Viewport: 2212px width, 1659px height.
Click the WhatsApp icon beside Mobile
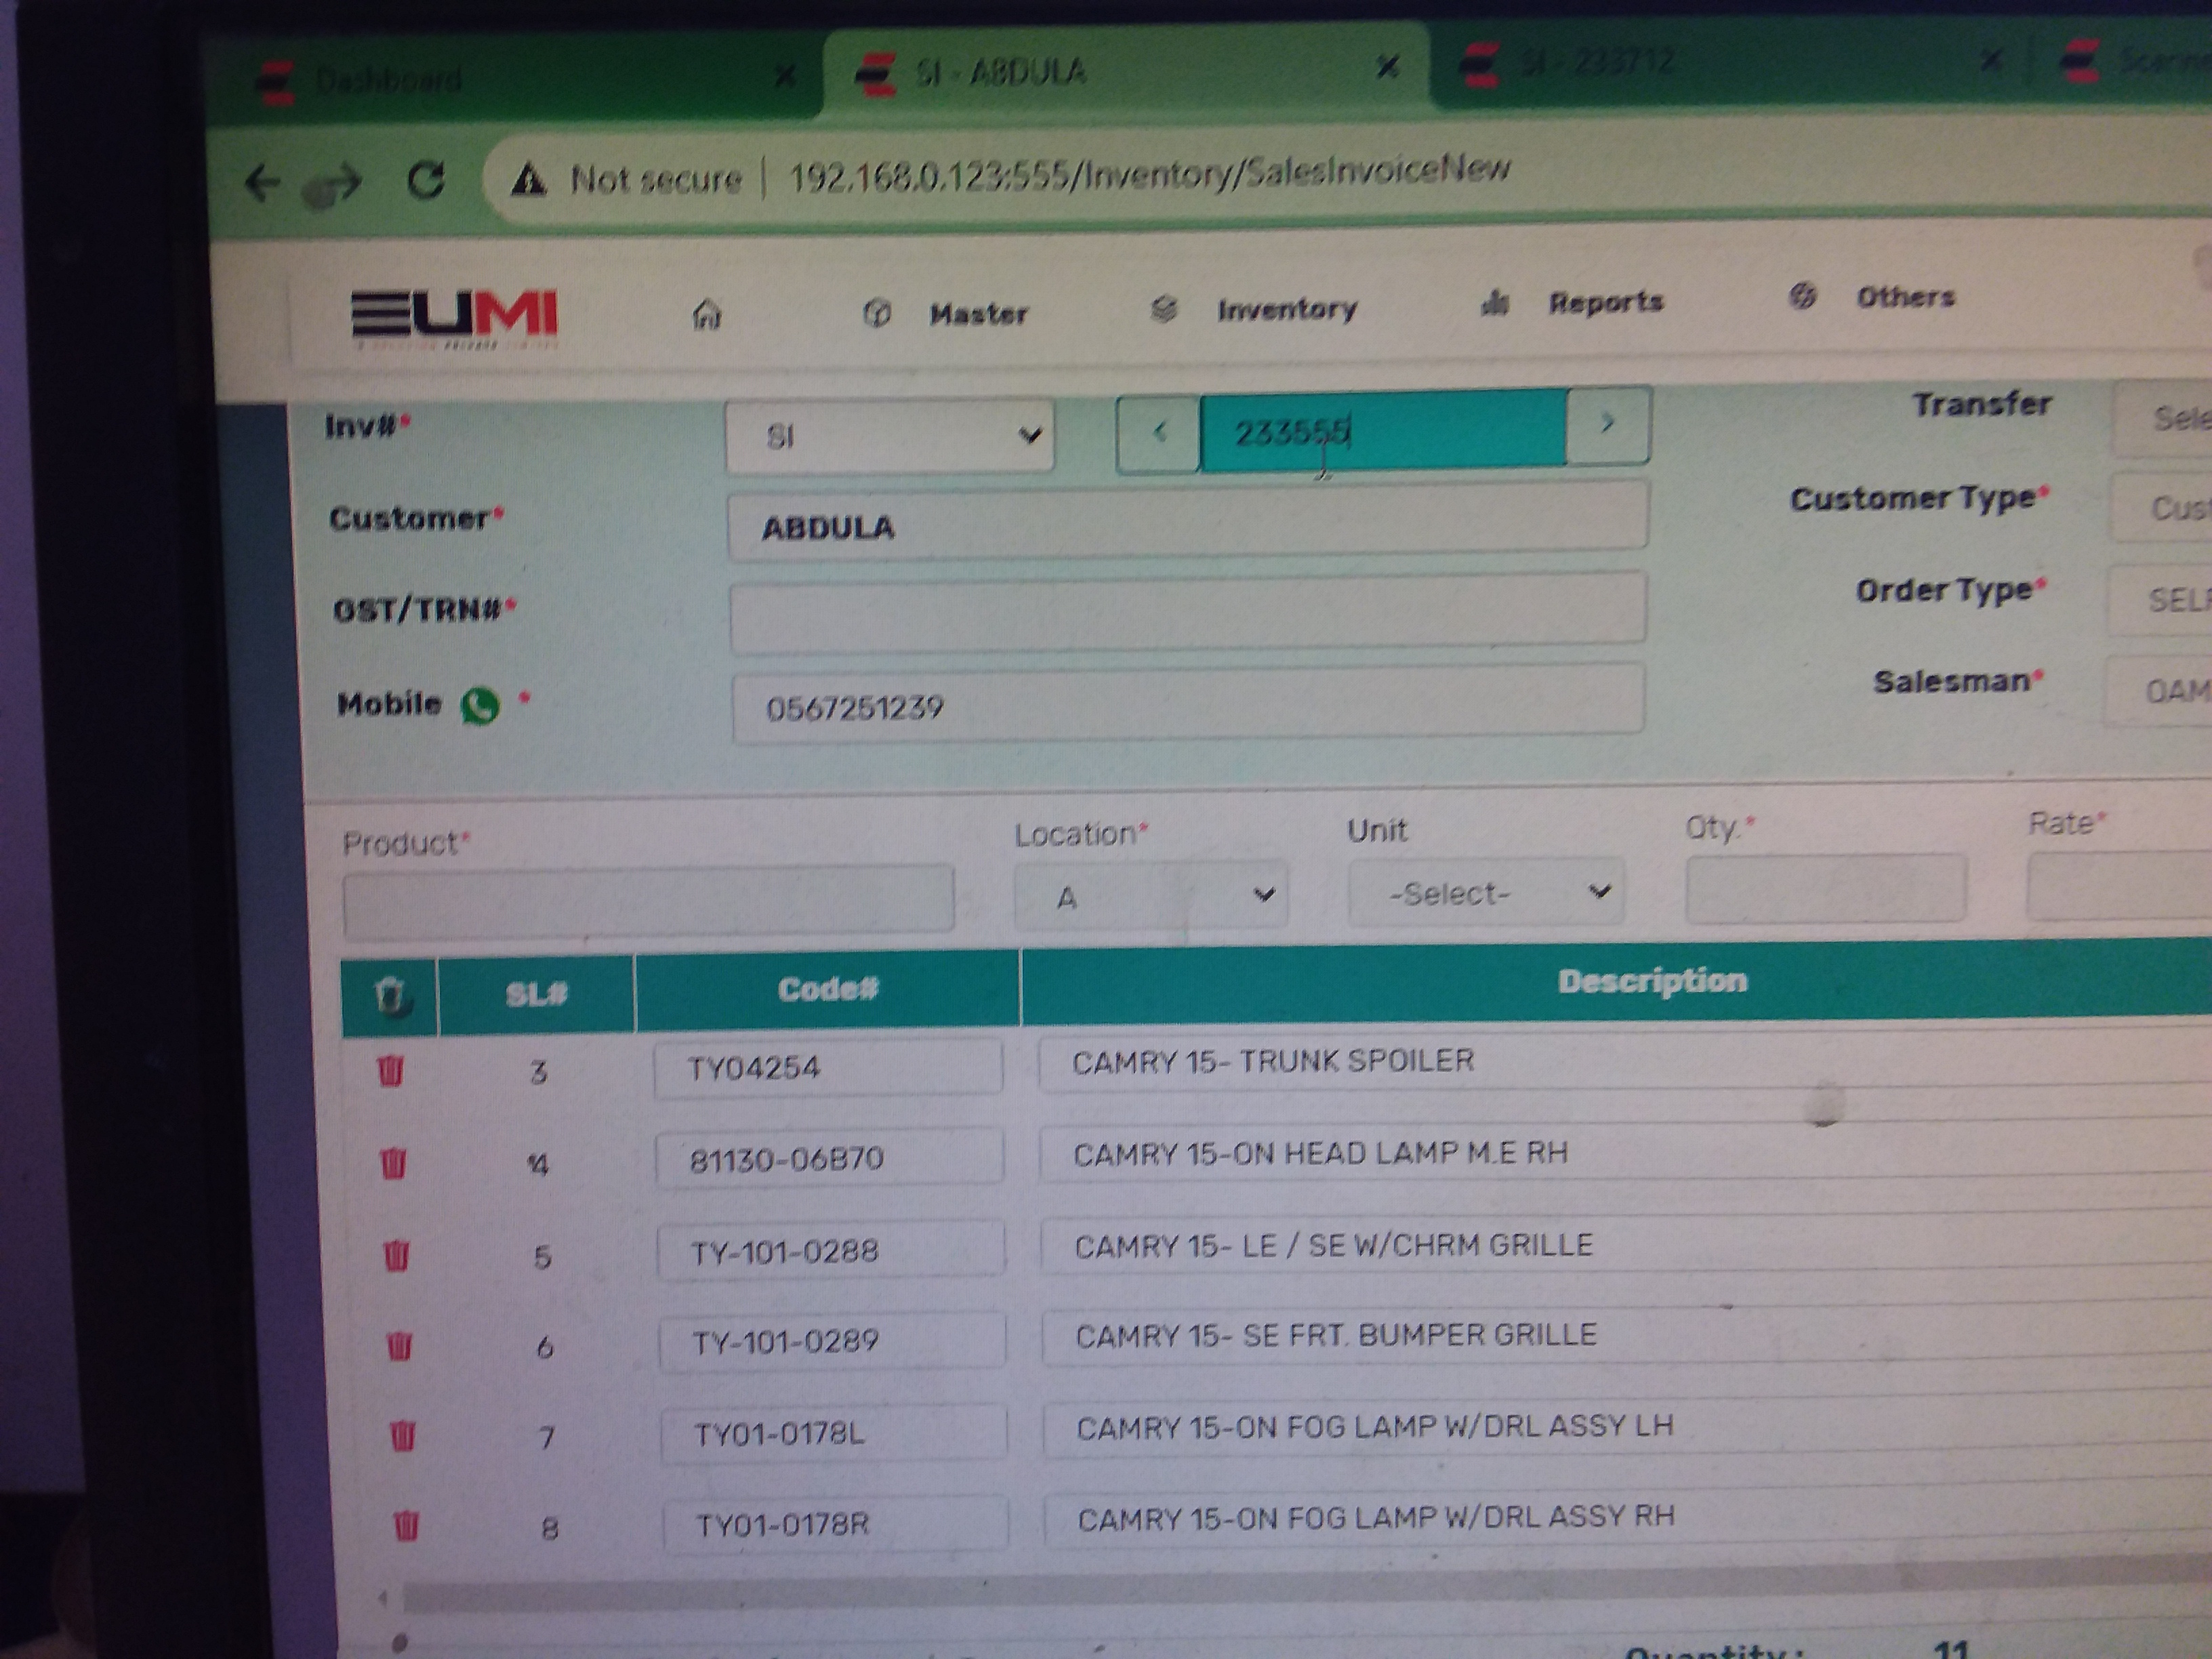[x=480, y=705]
